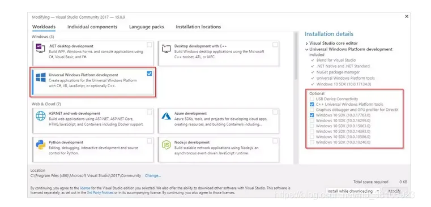Check the Node.js development workload checkbox
This screenshot has height=207, width=431.
pos(275,141)
